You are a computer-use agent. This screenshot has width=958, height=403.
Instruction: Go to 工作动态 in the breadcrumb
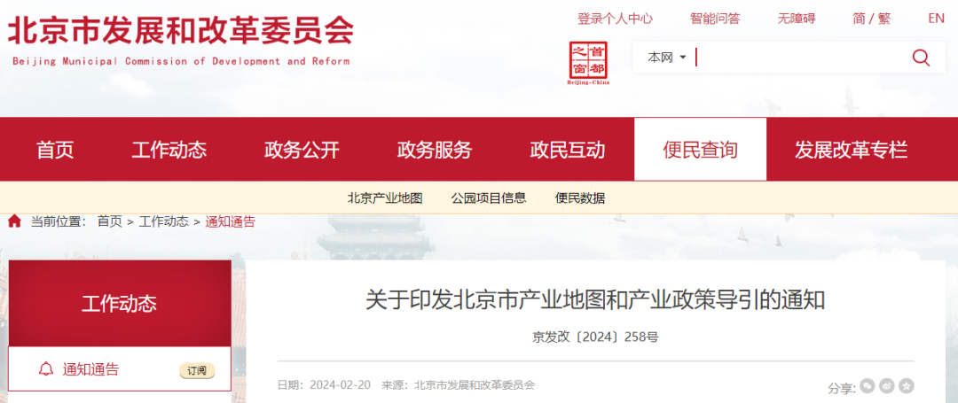(163, 221)
